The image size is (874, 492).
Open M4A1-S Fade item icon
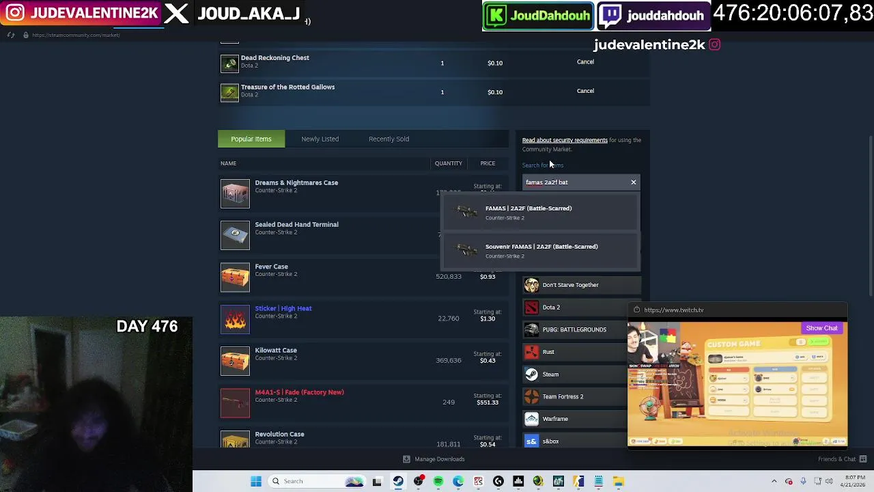[x=235, y=403]
